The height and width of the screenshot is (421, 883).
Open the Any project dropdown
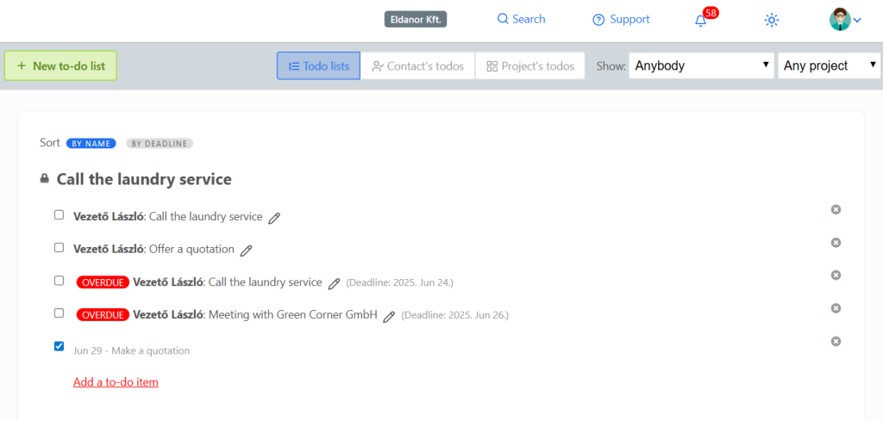[x=829, y=65]
